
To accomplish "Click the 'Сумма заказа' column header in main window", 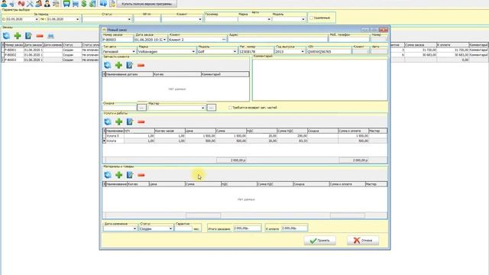I will point(420,45).
